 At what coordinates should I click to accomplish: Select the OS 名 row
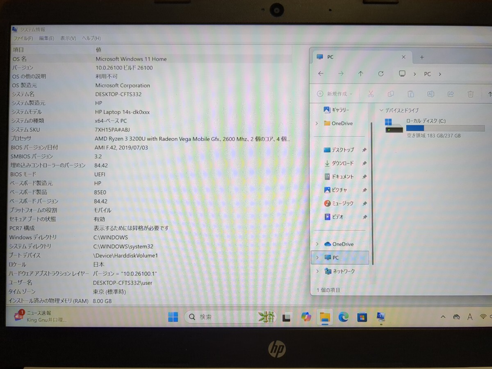[x=151, y=59]
